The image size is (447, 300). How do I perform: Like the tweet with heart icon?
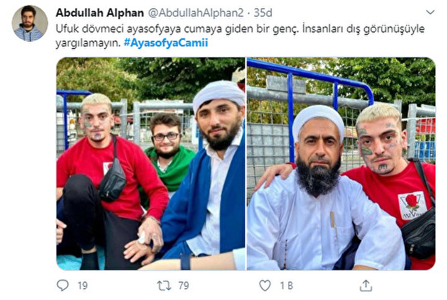click(265, 286)
